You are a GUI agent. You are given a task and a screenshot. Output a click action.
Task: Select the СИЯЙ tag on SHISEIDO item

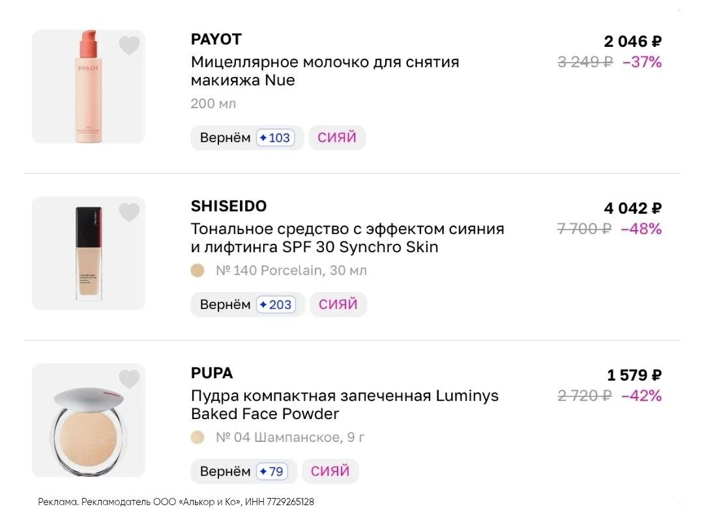coord(338,304)
